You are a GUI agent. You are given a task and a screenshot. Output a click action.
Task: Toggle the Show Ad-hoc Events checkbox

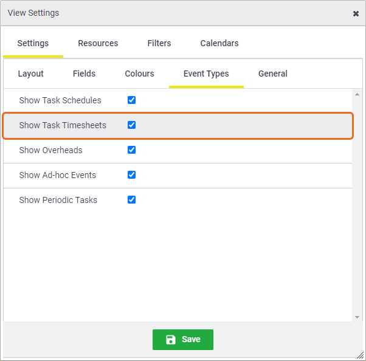pos(131,175)
